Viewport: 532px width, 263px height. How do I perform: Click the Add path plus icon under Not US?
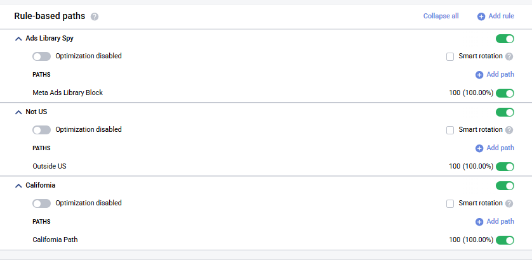[479, 148]
